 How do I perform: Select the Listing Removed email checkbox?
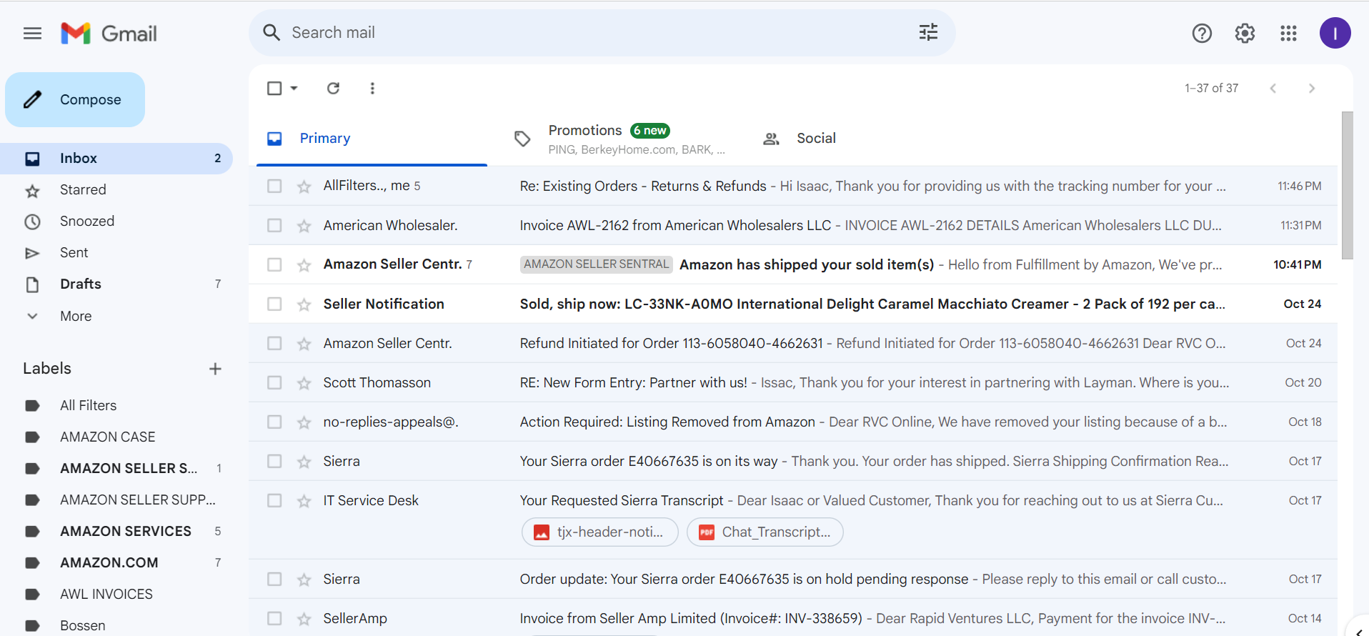[x=274, y=422]
